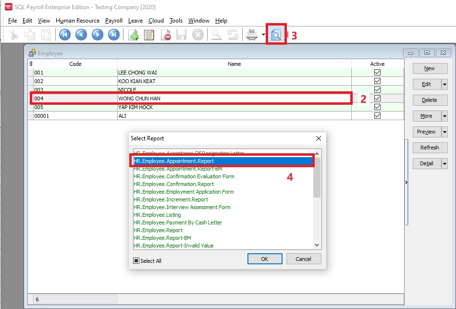456x309 pixels.
Task: Select HR.Employee.Listing in the report list
Action: [x=157, y=215]
